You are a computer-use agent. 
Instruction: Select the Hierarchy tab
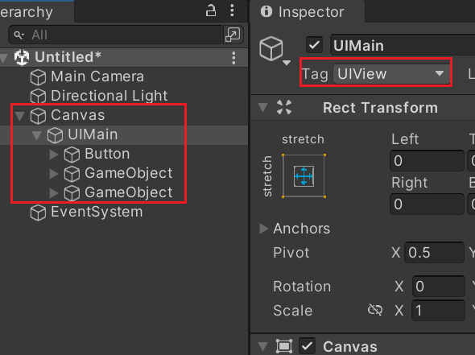click(36, 12)
